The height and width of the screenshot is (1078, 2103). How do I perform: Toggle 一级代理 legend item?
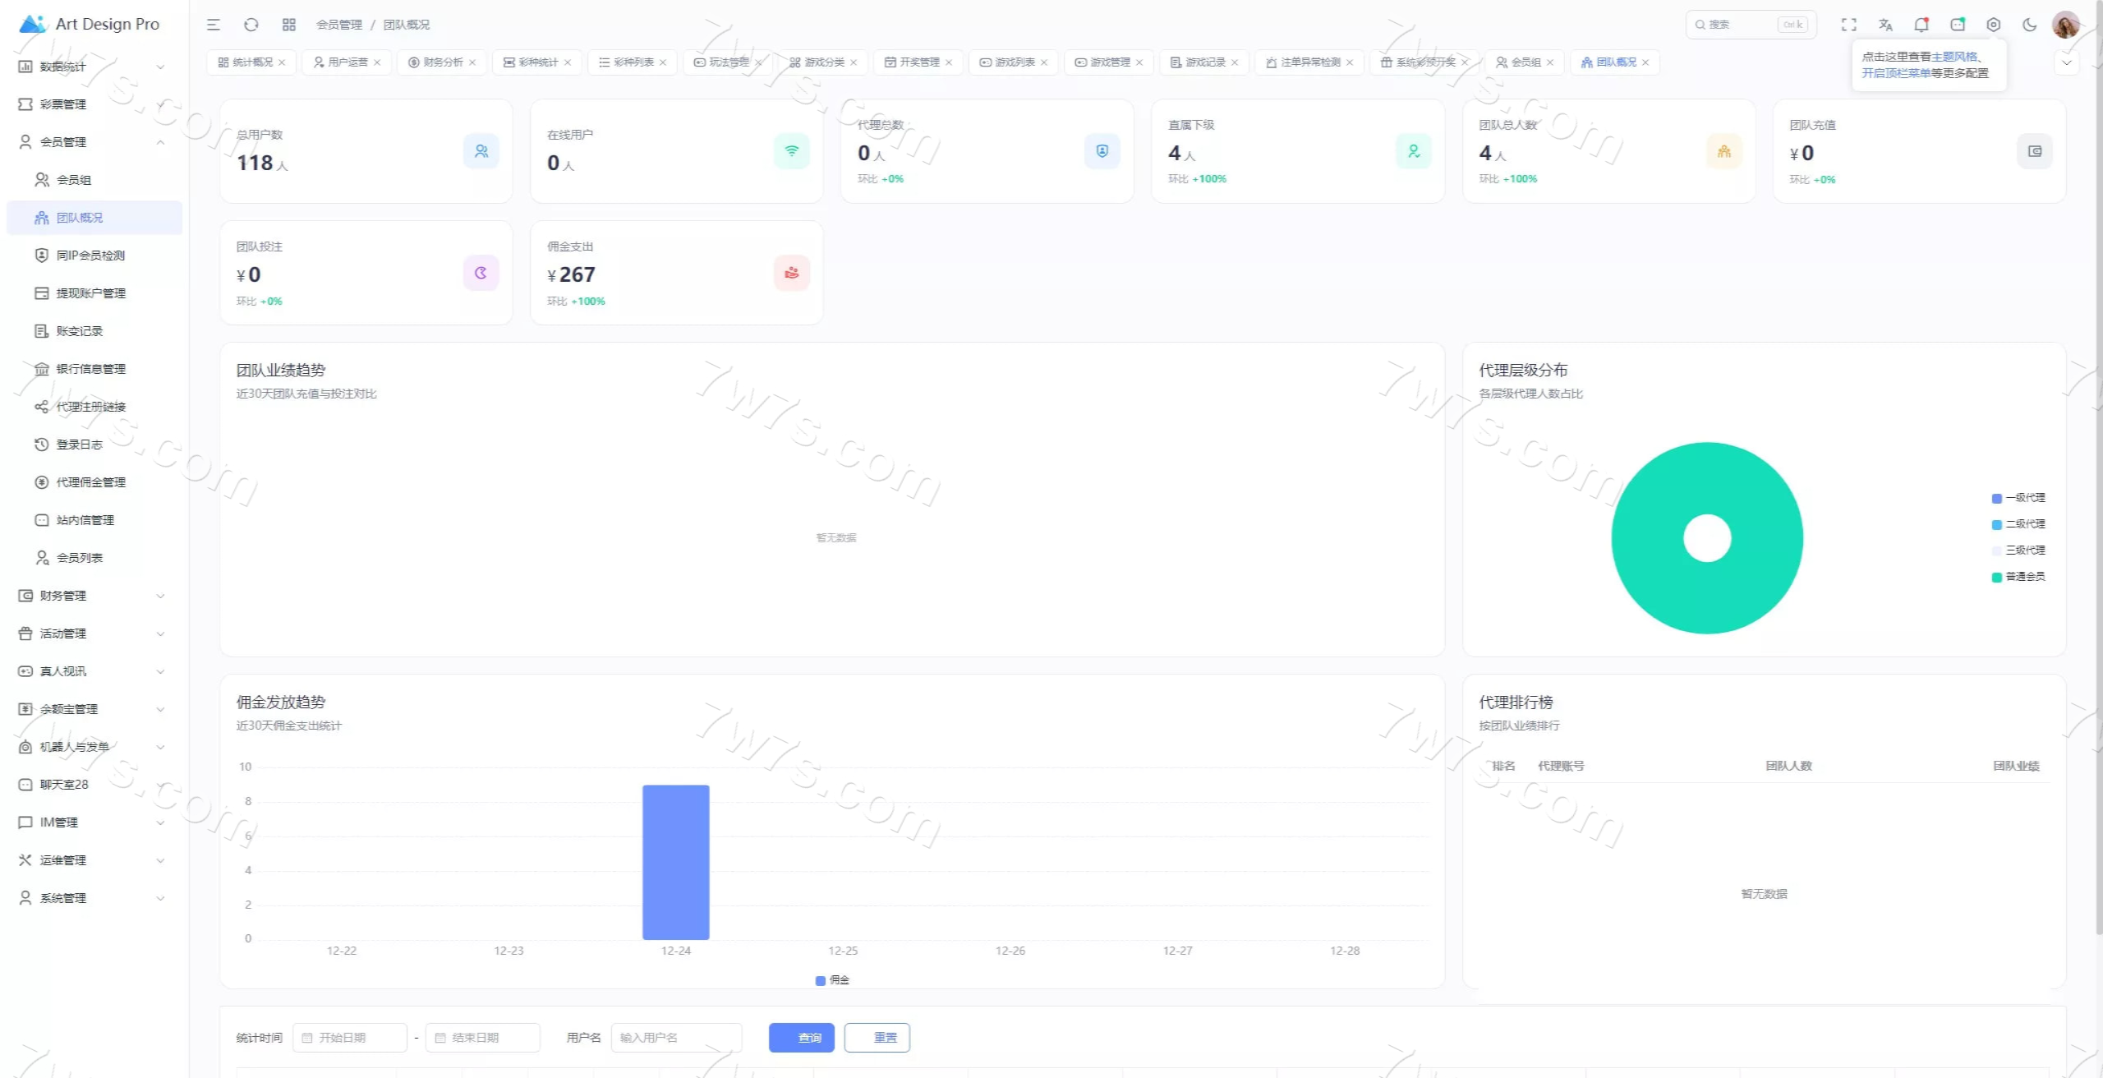[2018, 498]
